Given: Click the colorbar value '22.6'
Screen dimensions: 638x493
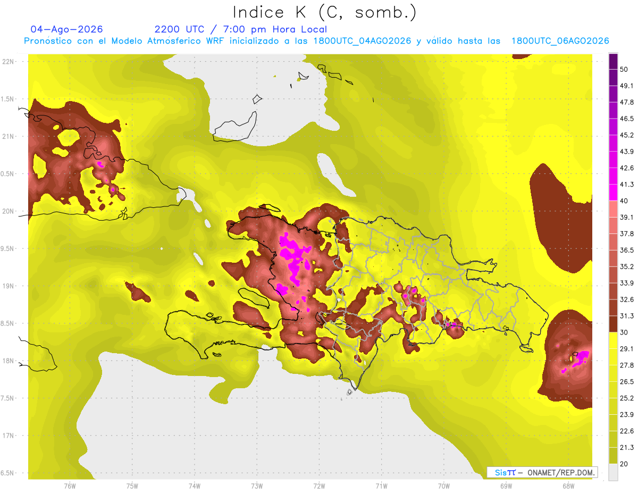Looking at the screenshot, I should pos(627,431).
